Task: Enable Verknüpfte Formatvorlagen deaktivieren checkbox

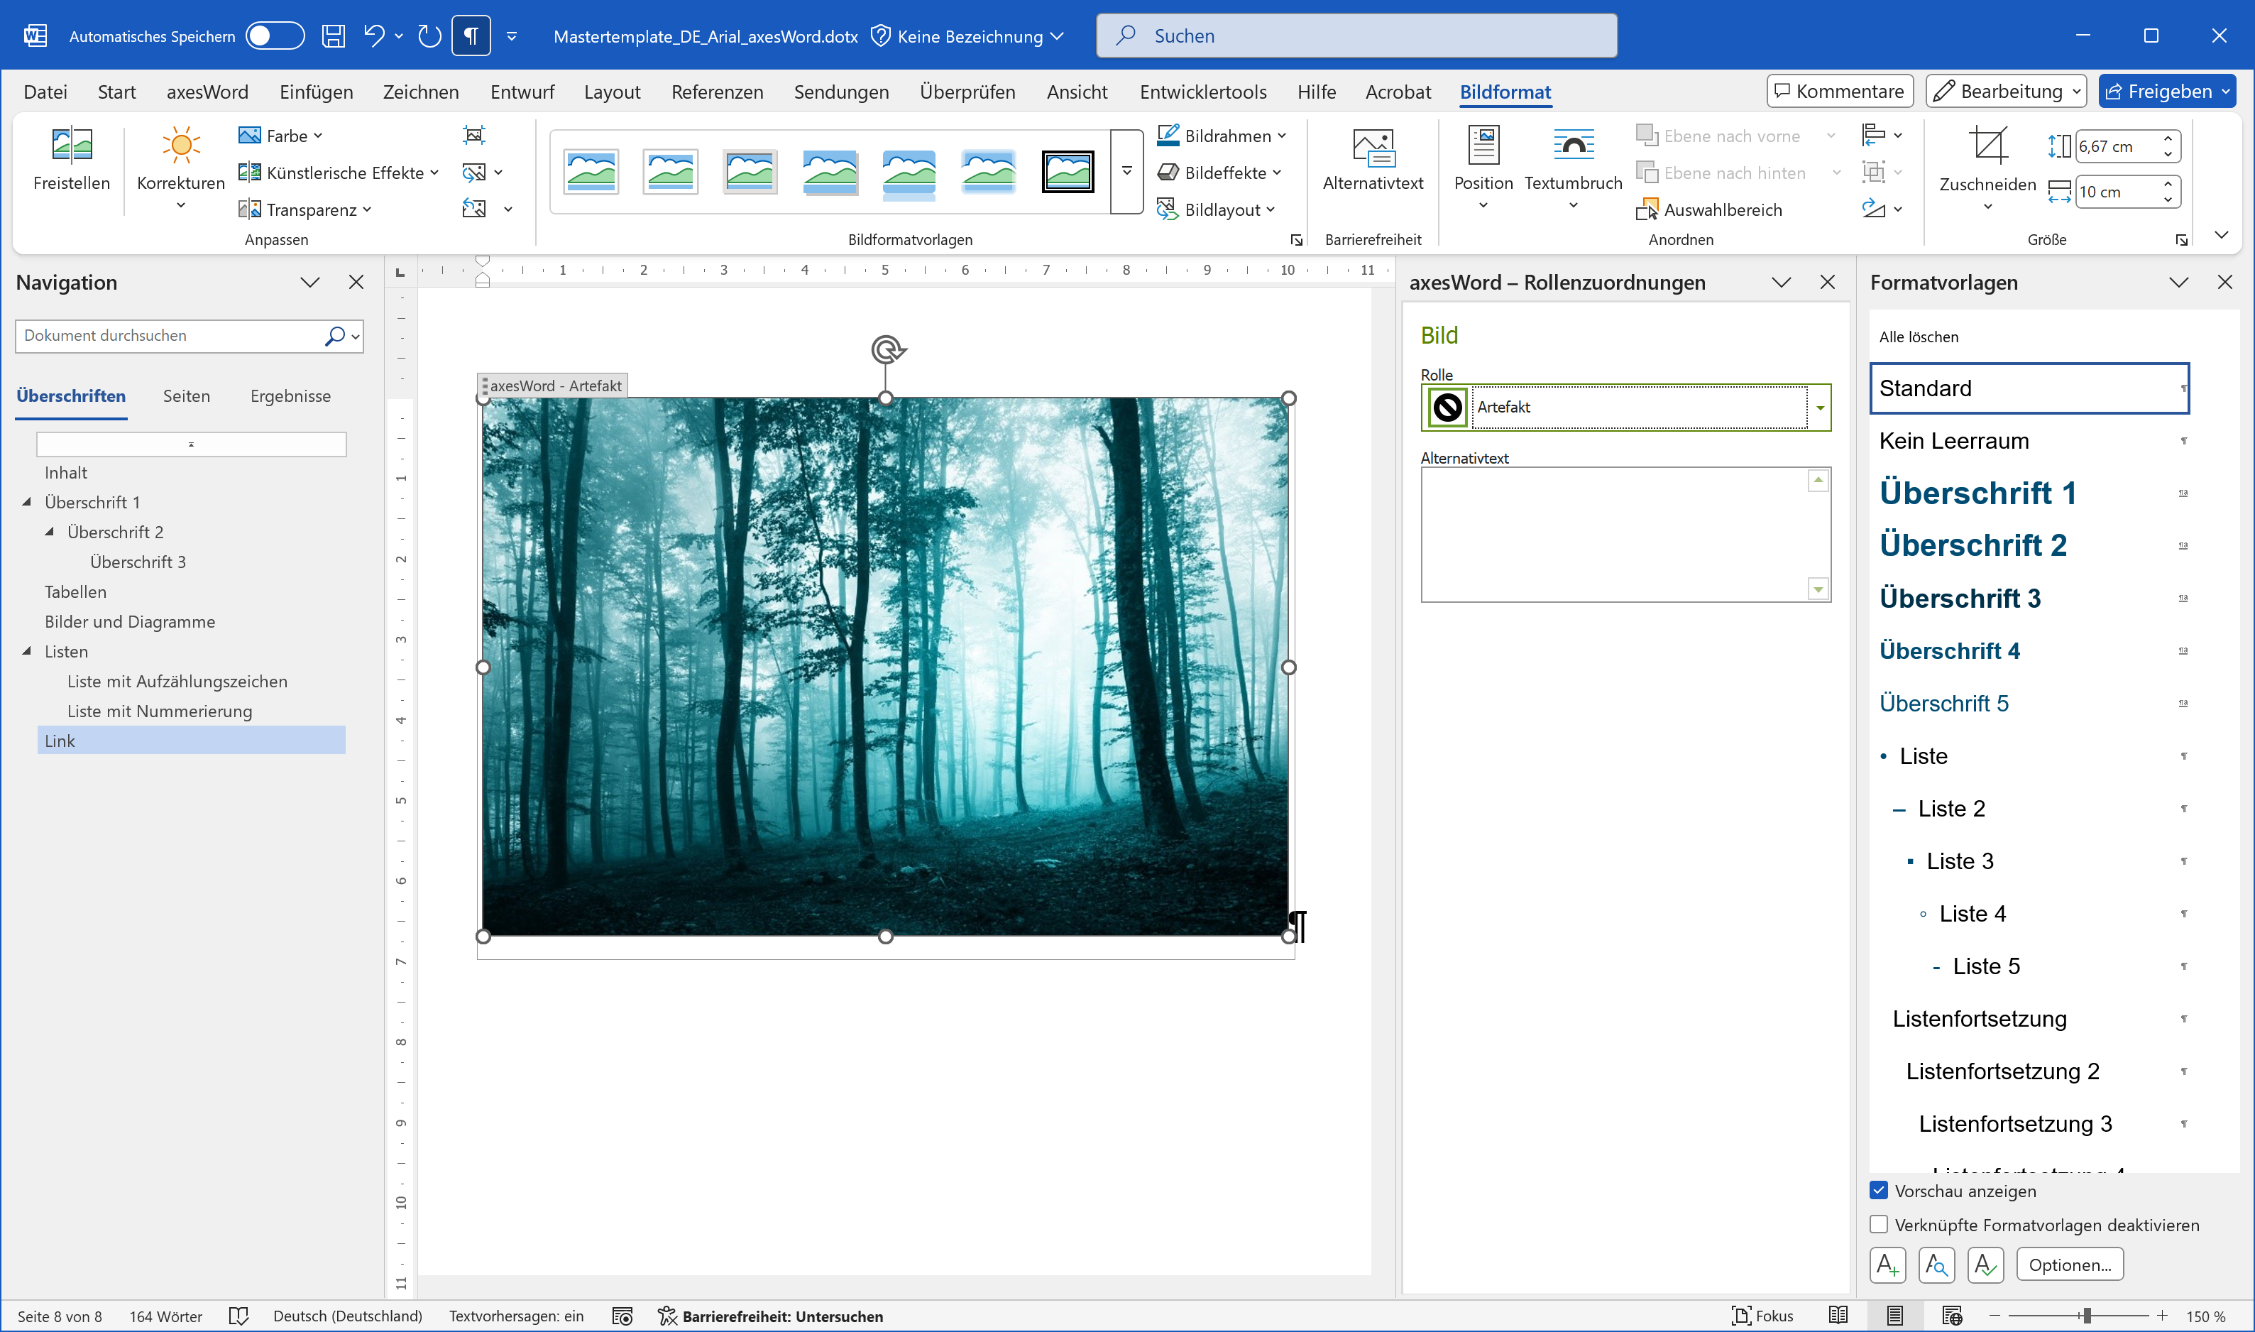Action: 1879,1224
